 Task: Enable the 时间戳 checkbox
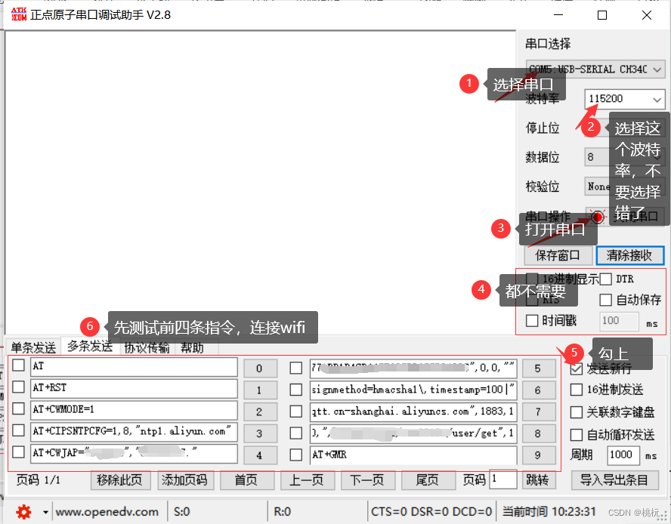click(x=531, y=320)
